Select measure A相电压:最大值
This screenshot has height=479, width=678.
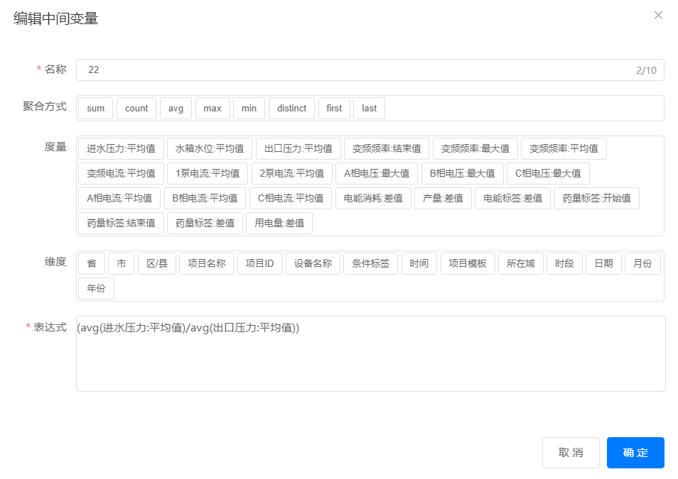click(x=377, y=173)
